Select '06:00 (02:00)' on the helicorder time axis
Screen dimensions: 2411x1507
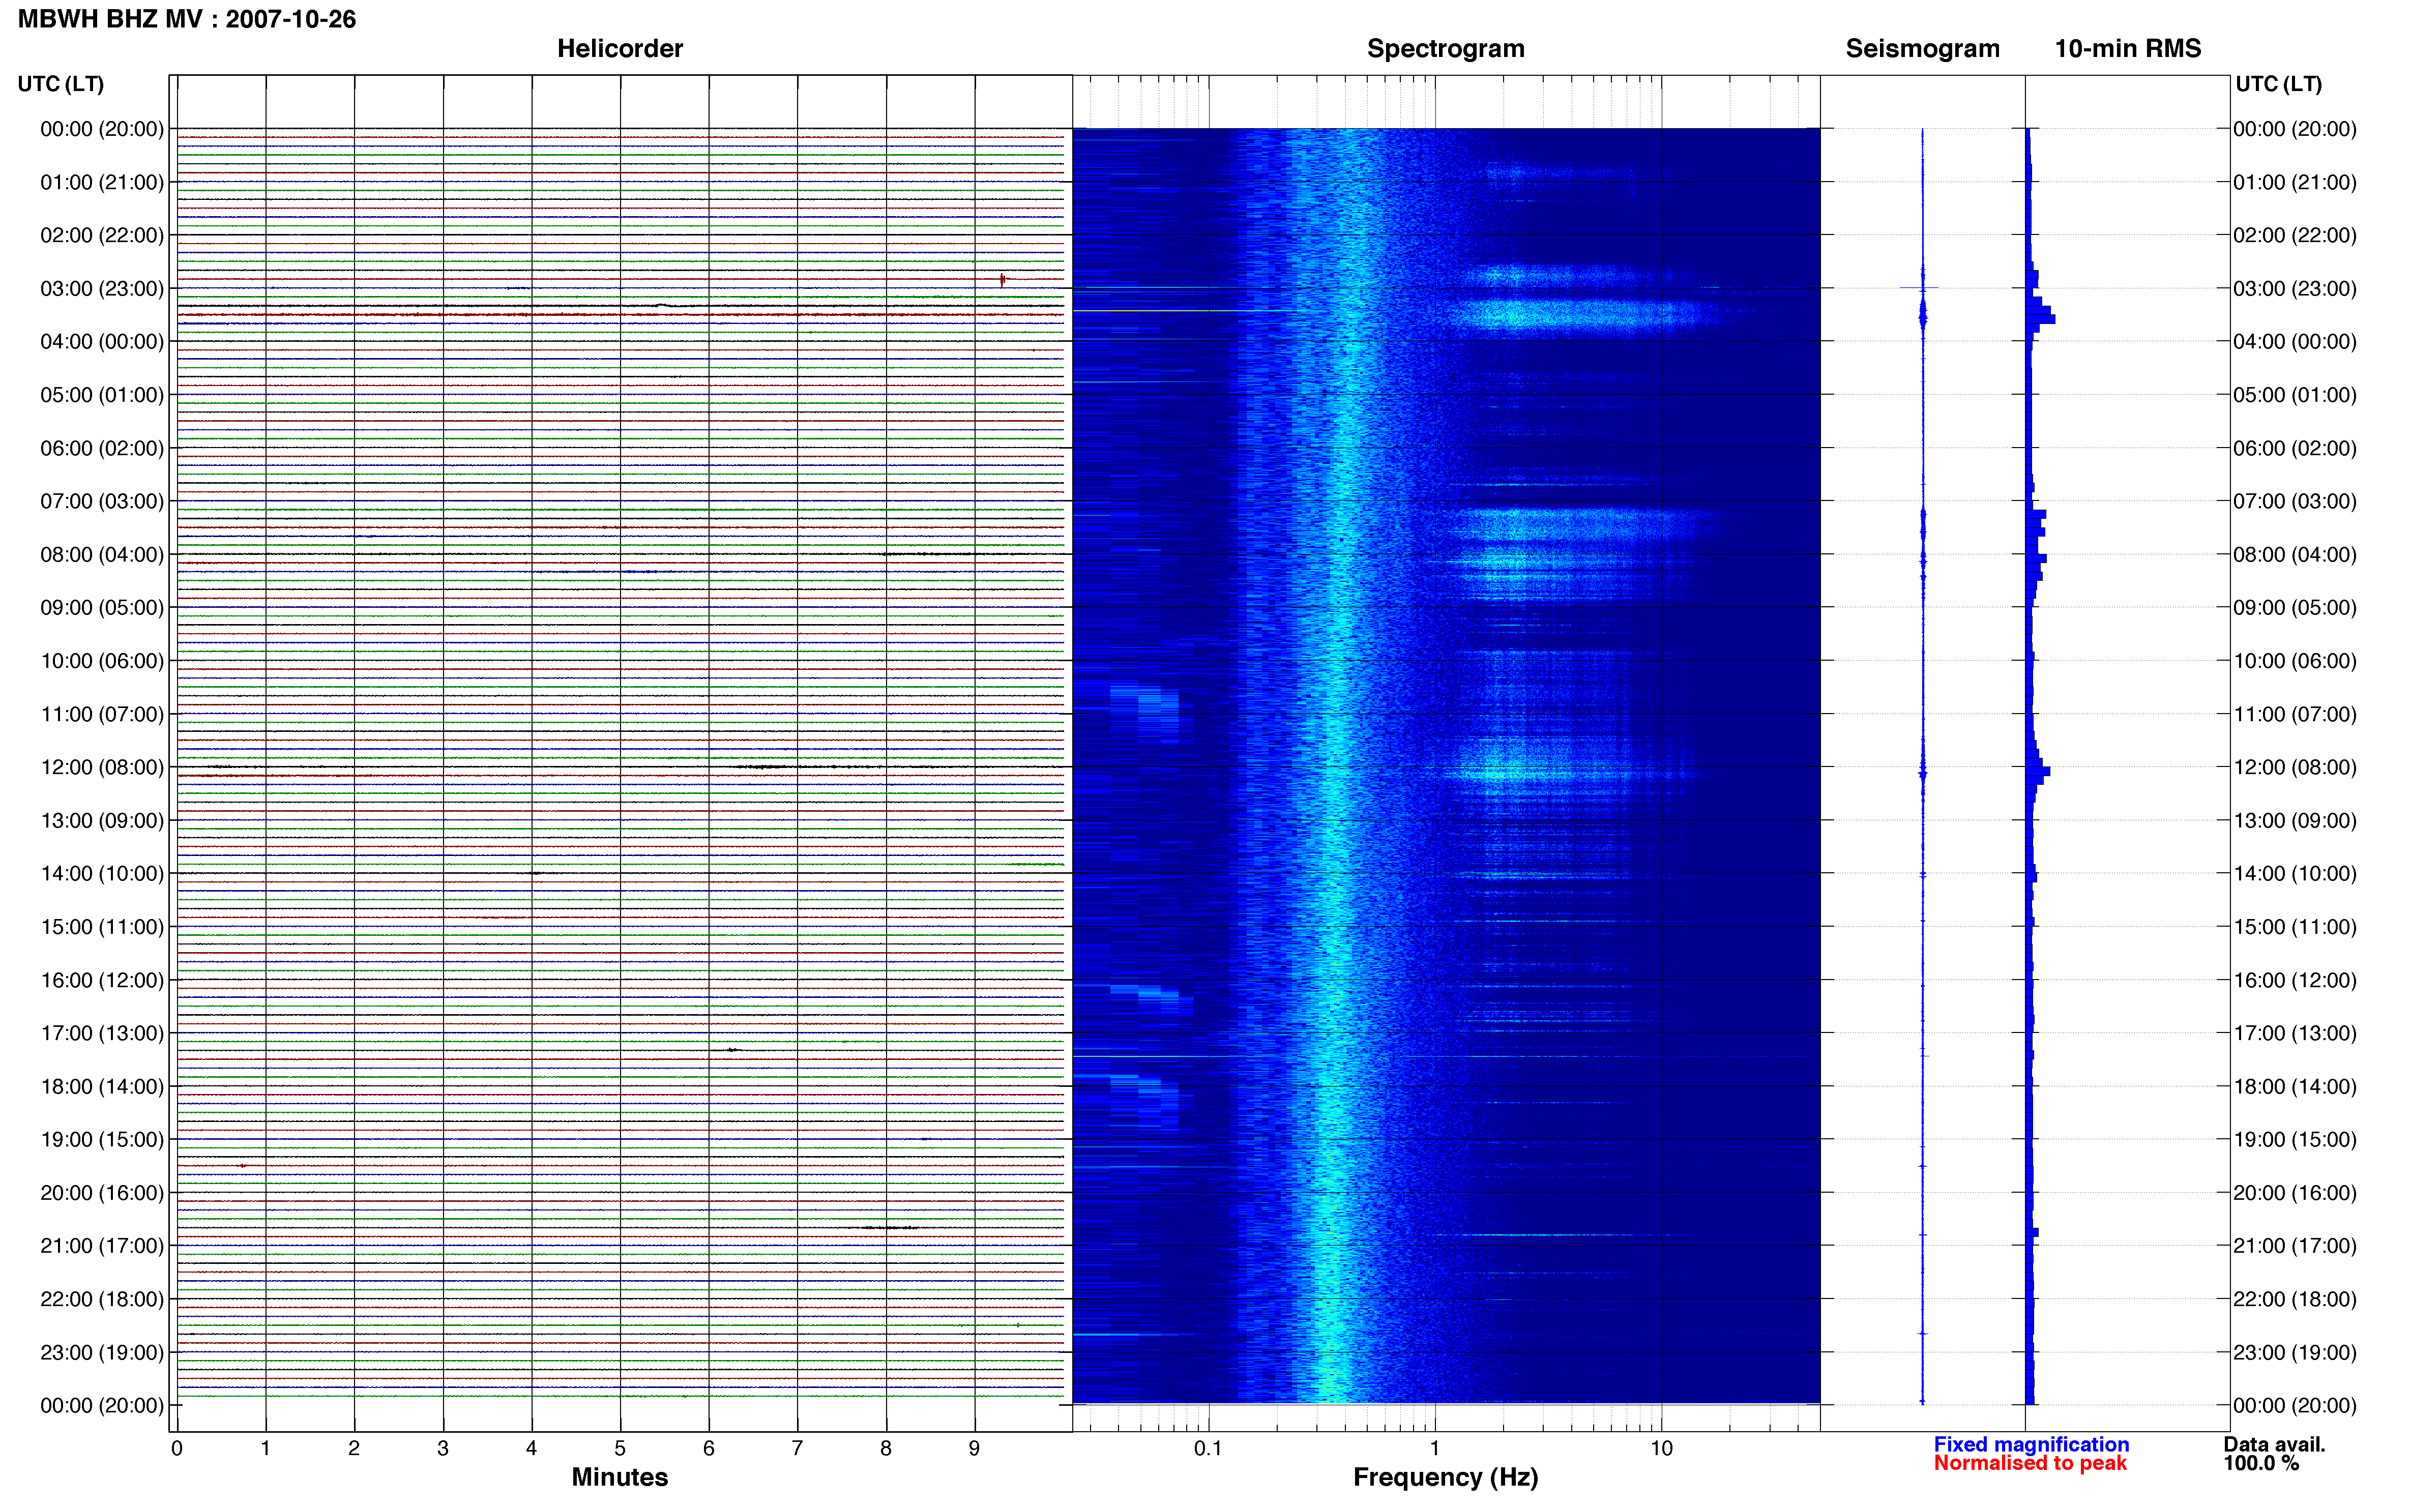point(102,449)
